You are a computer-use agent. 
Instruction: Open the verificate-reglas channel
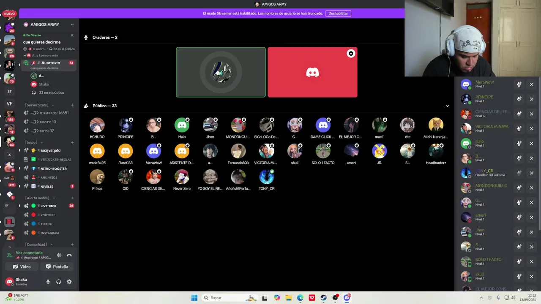[49, 160]
